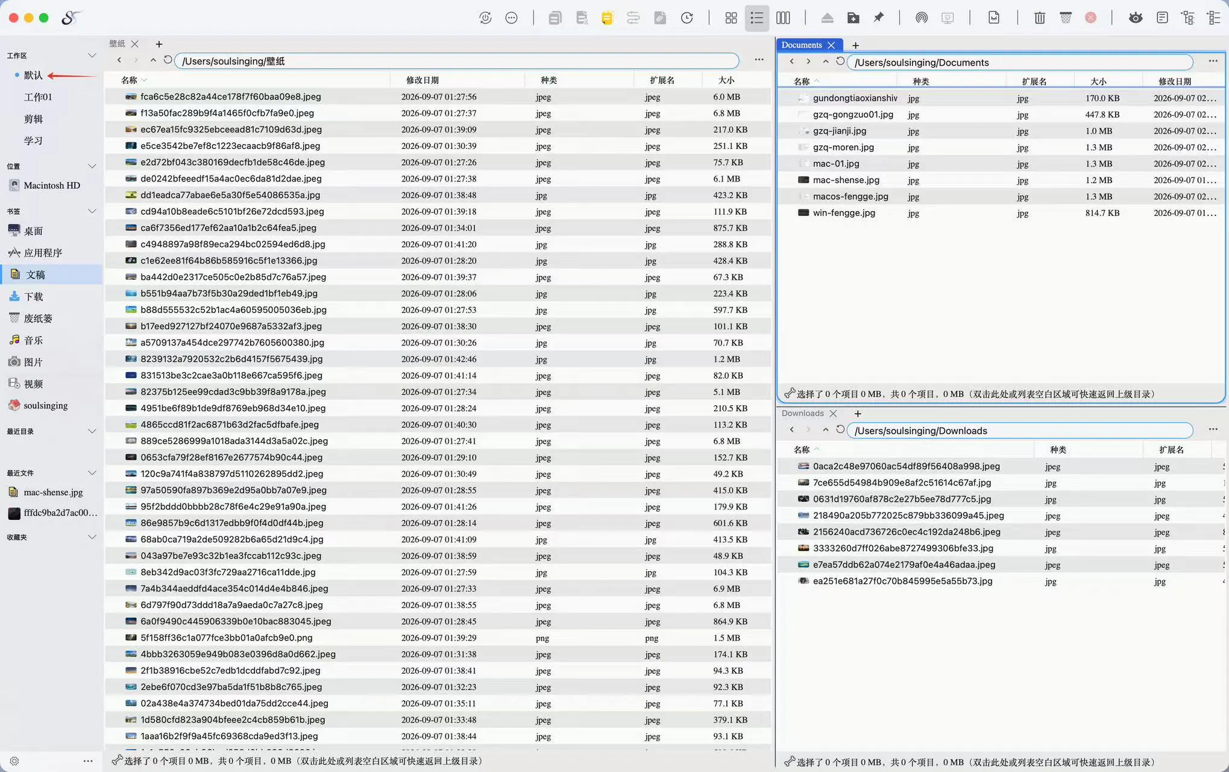Image resolution: width=1229 pixels, height=772 pixels.
Task: Click the image file icon in toolbar
Action: 994,18
